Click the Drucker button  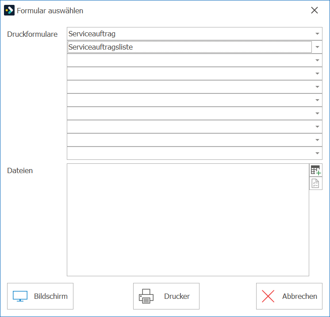click(x=166, y=296)
